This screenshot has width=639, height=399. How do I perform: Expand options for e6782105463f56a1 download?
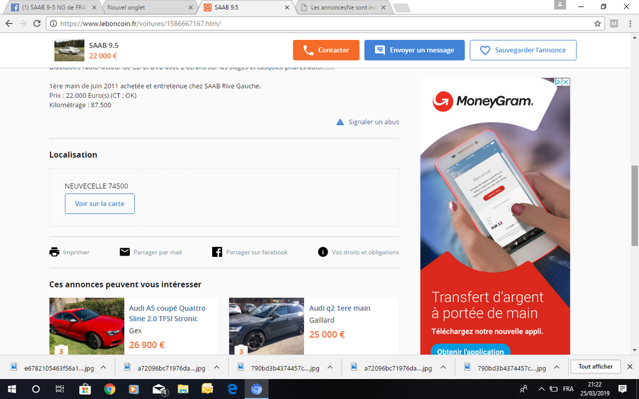(x=104, y=367)
